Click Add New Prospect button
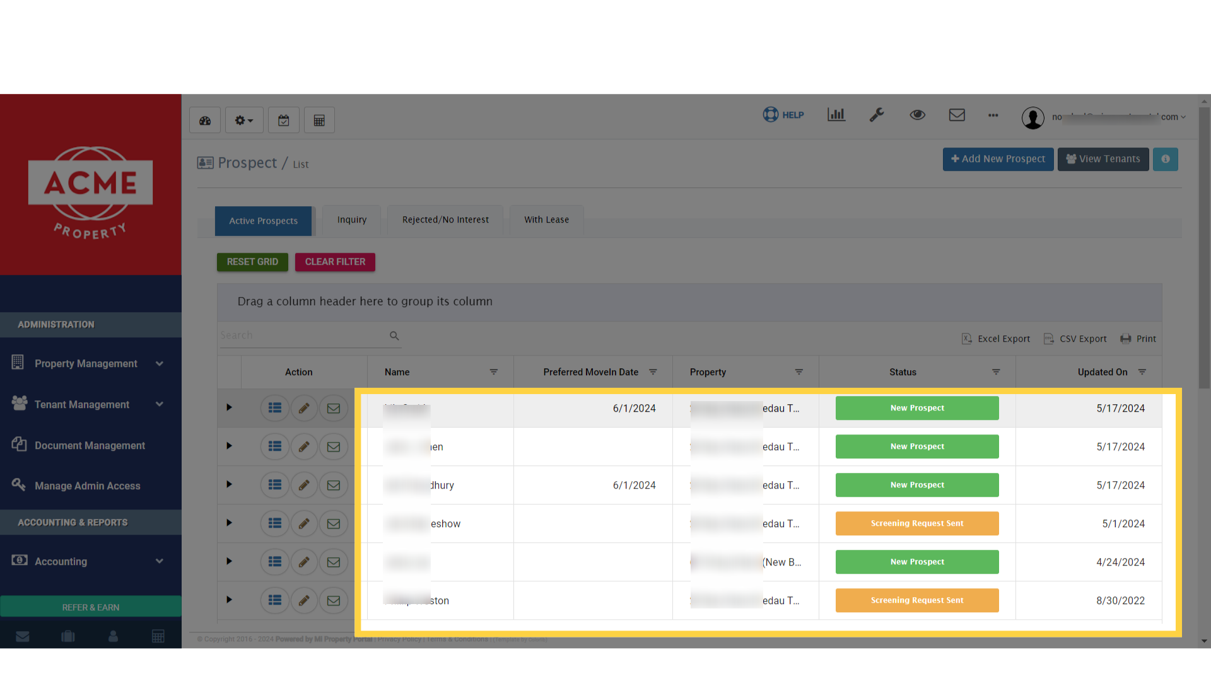 click(998, 160)
